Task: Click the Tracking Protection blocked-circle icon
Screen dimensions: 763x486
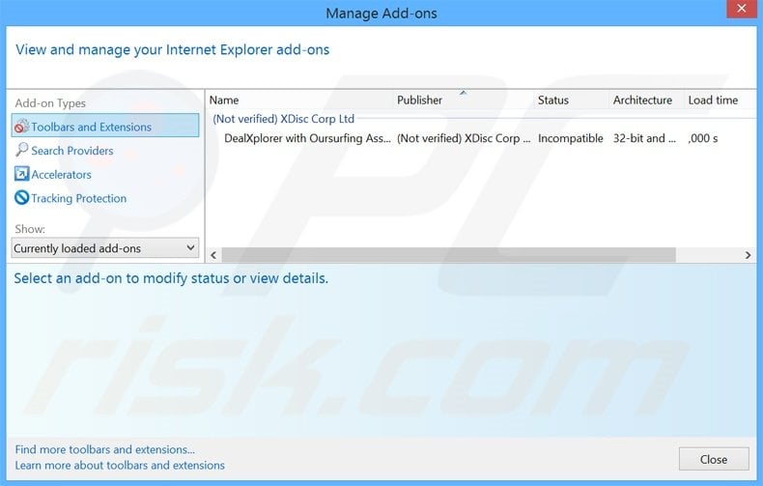Action: click(21, 198)
